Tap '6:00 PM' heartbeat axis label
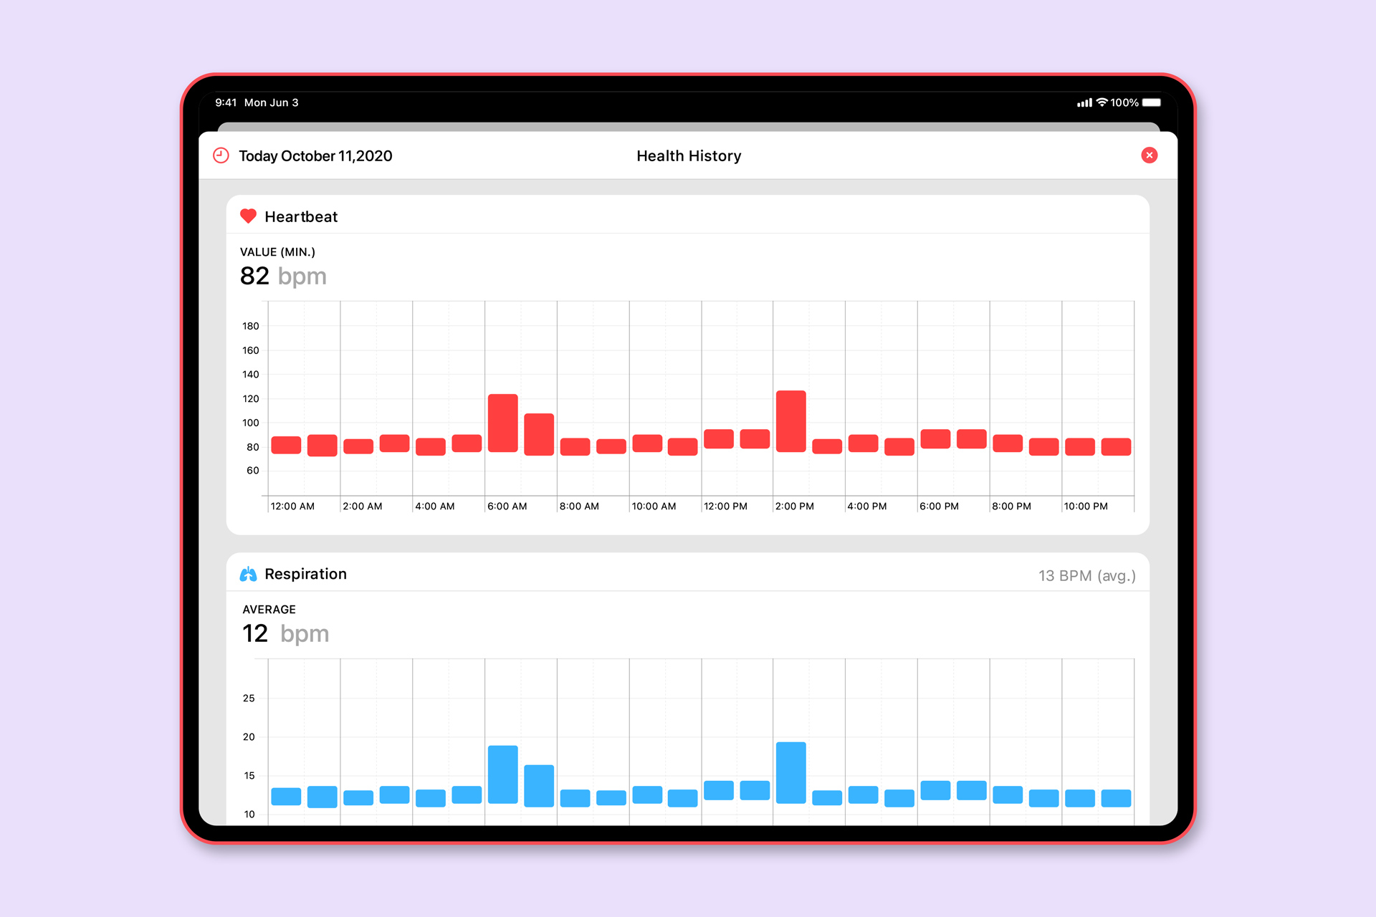1376x917 pixels. [940, 506]
